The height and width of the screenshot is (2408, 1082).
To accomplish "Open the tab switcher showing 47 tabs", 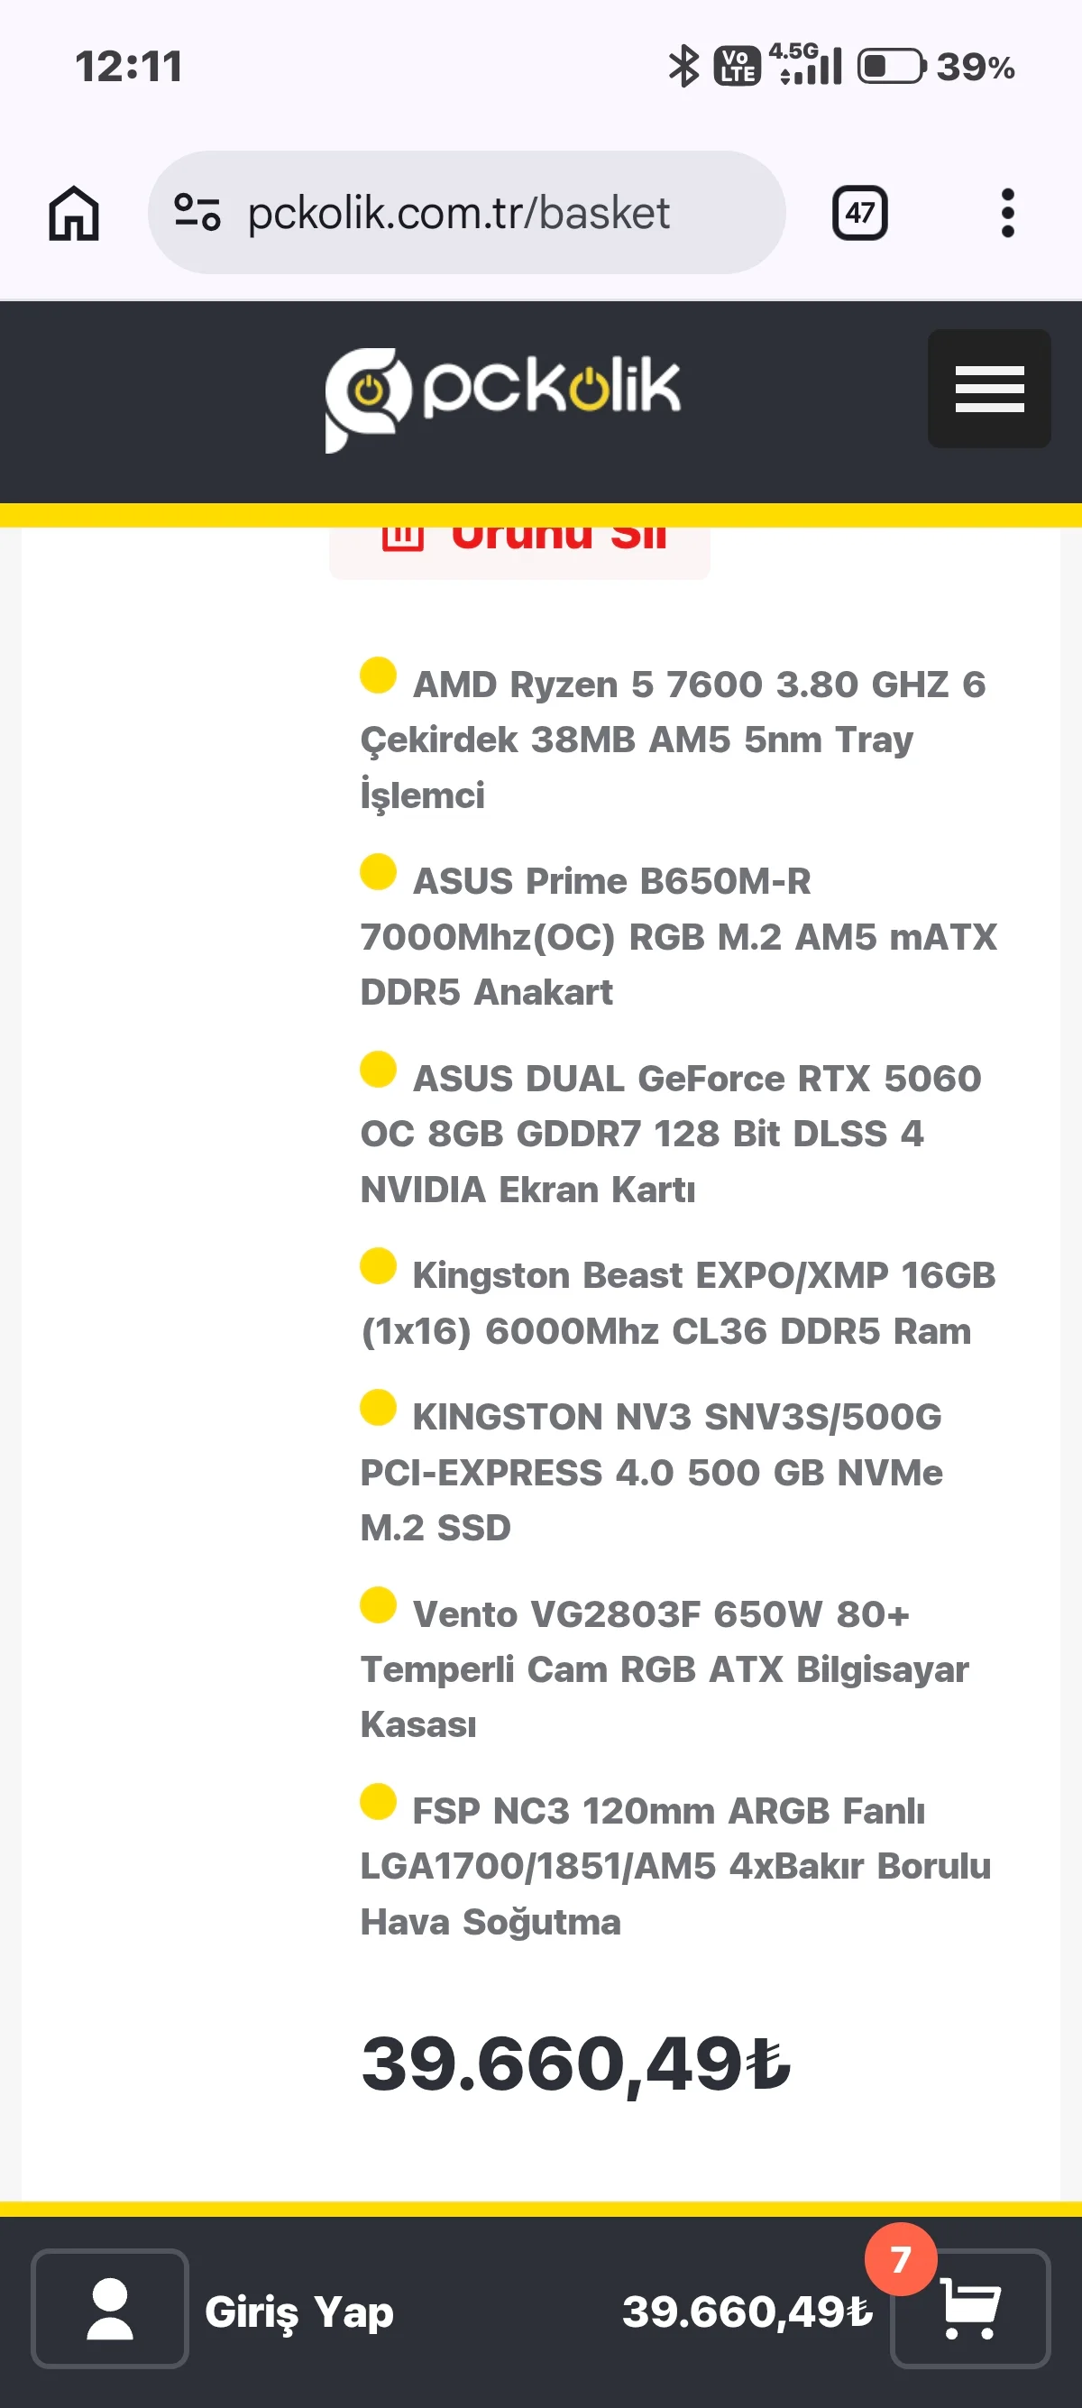I will point(859,213).
